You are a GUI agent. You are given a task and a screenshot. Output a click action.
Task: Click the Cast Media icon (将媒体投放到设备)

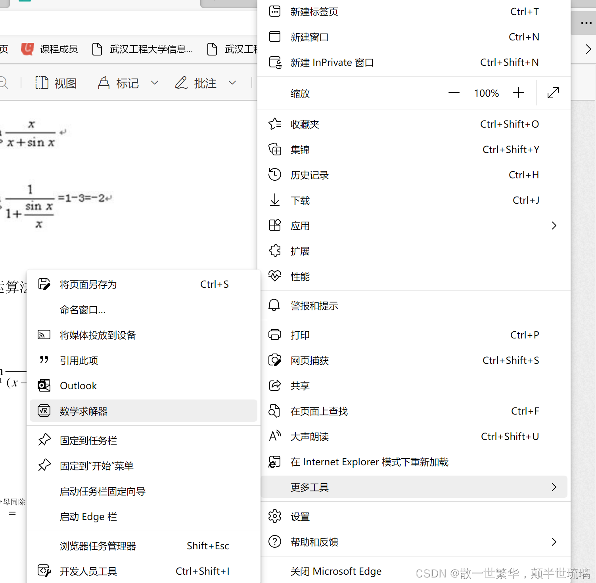coord(44,335)
